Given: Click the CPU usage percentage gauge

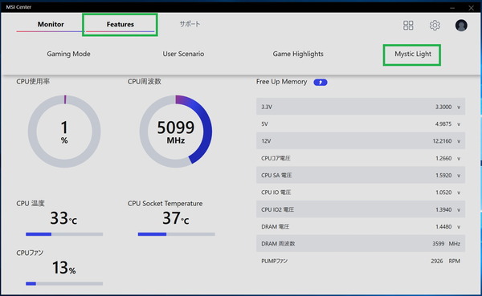Looking at the screenshot, I should 64,132.
